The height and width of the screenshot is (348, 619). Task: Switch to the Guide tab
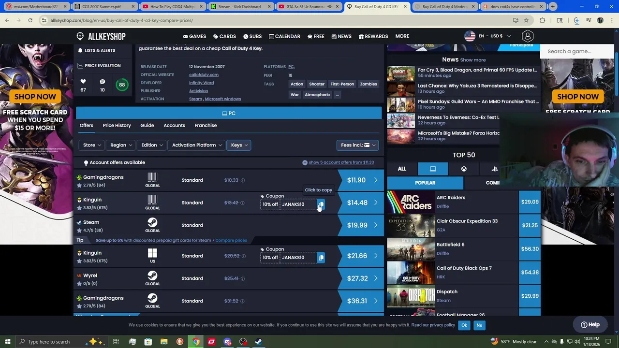pos(147,126)
